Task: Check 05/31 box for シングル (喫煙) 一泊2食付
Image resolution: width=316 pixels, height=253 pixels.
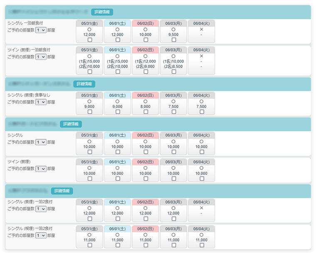Action: tap(90, 245)
